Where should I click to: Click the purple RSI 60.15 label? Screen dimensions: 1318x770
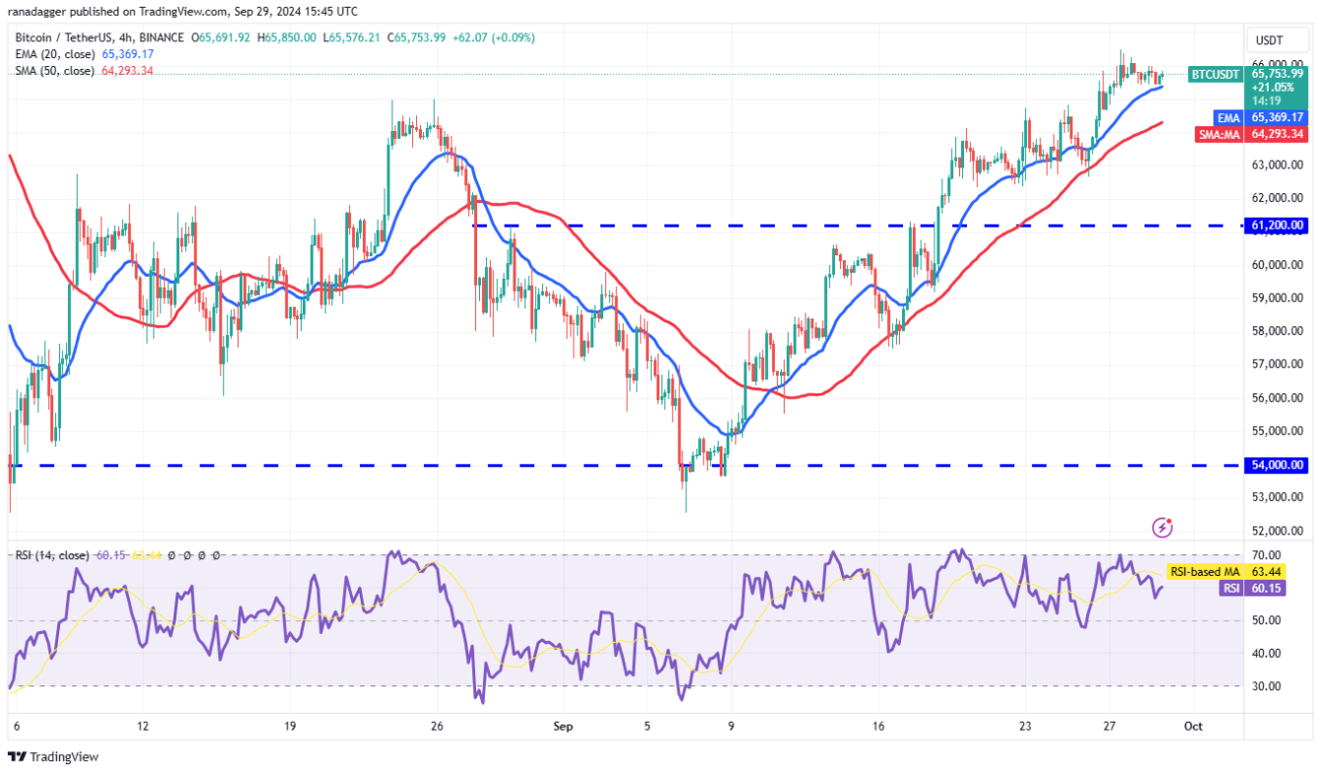click(1230, 589)
